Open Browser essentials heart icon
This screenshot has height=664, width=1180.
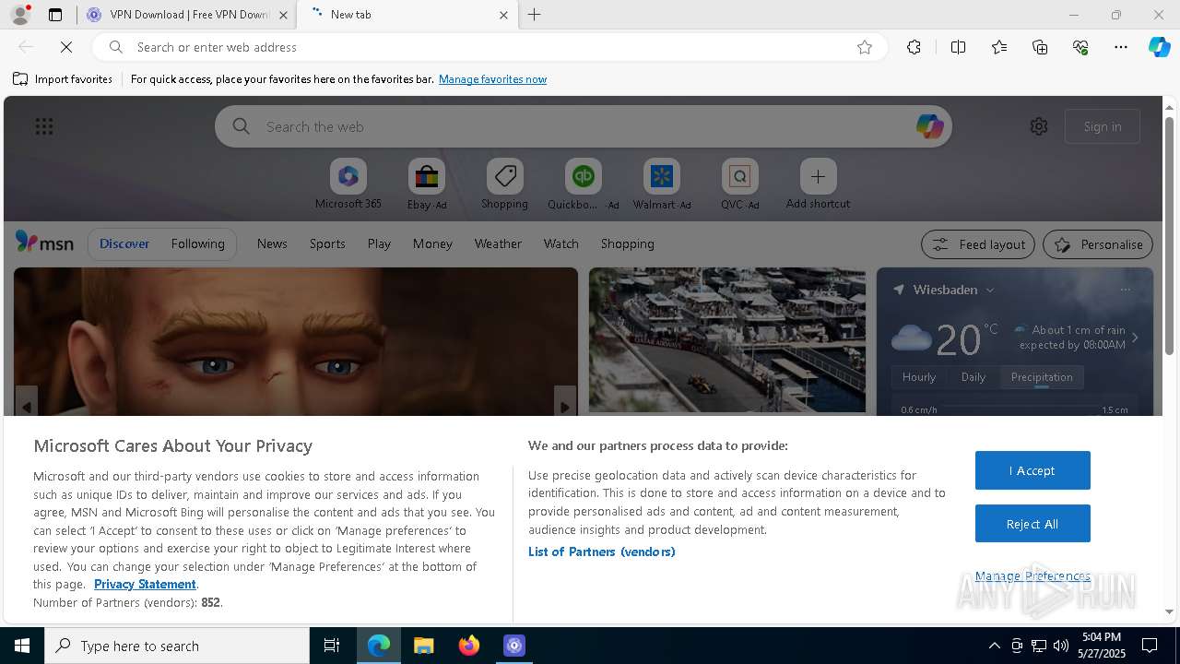pos(1080,47)
